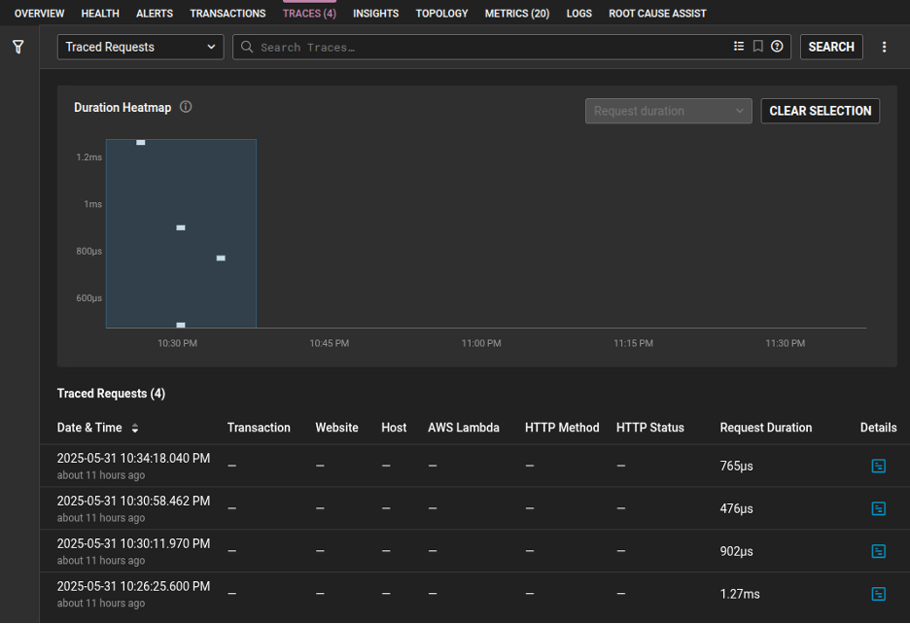This screenshot has height=624, width=910.
Task: Click the AWS Lambda column header
Action: [463, 428]
